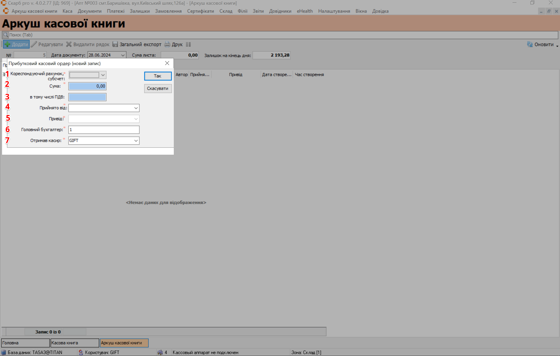This screenshot has width=560, height=356.
Task: Click the Видалити рядок cross icon
Action: click(x=69, y=44)
